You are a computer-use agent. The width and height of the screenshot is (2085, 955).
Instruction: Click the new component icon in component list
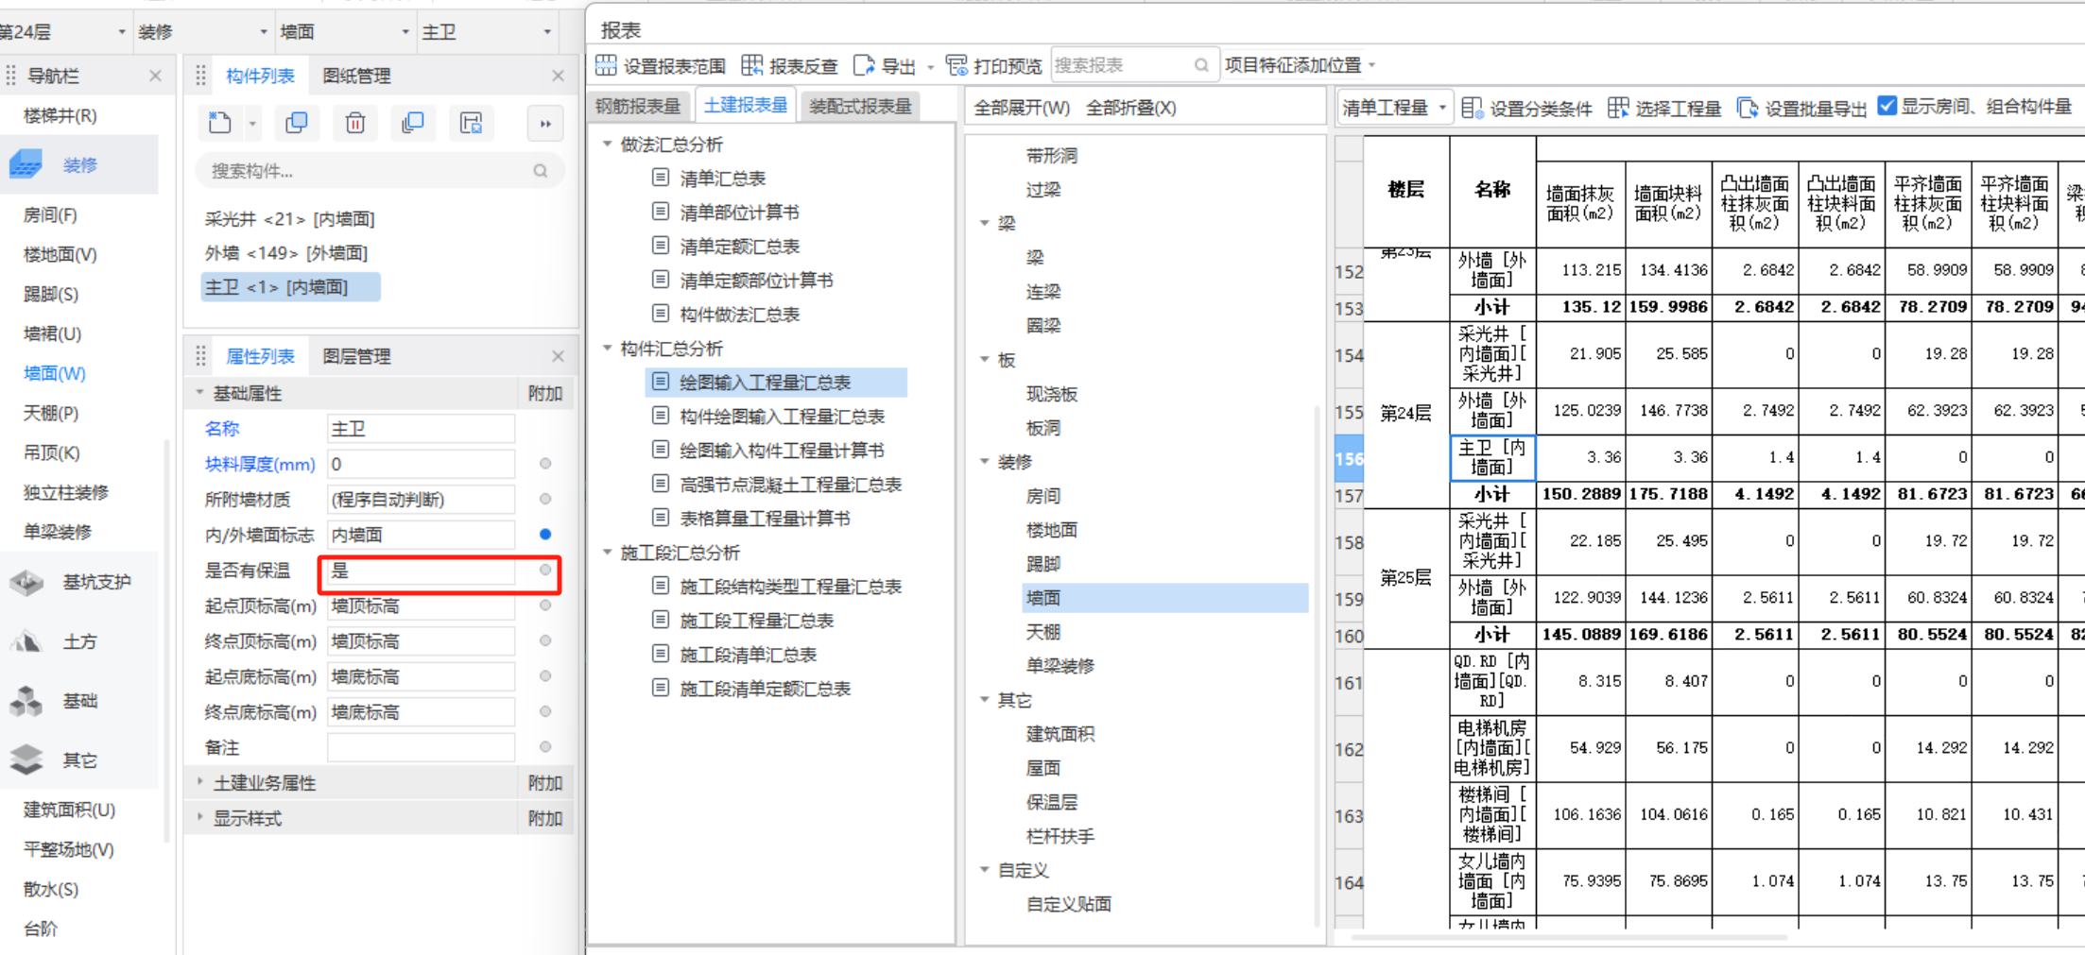(220, 123)
